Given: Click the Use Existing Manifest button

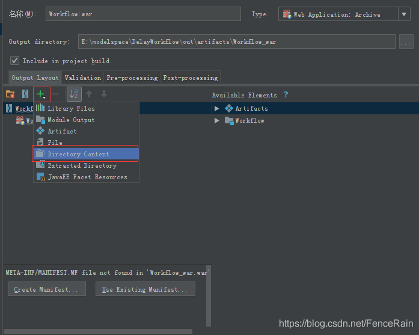Looking at the screenshot, I should tap(145, 289).
